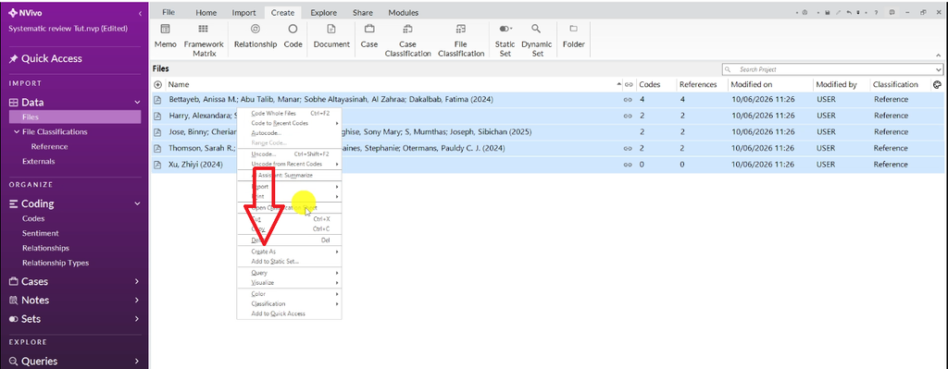Expand the Notes section in sidebar
This screenshot has width=948, height=369.
click(x=137, y=301)
